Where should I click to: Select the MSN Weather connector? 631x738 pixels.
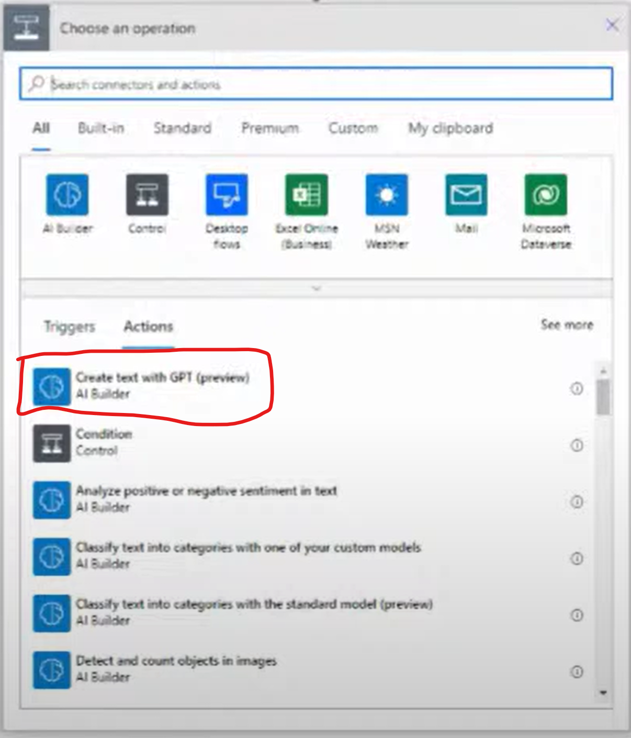(x=386, y=195)
